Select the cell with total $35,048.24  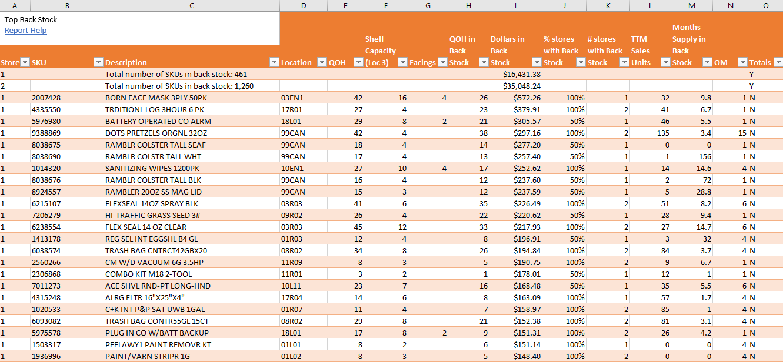tap(515, 86)
